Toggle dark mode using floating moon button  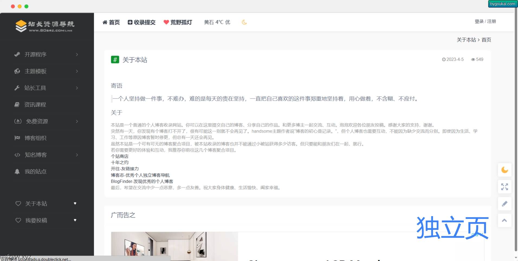click(504, 170)
